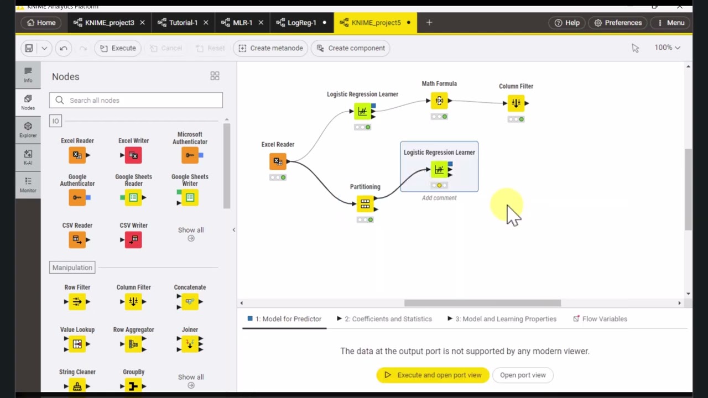Click the Search all nodes field
The image size is (708, 398).
tap(136, 100)
